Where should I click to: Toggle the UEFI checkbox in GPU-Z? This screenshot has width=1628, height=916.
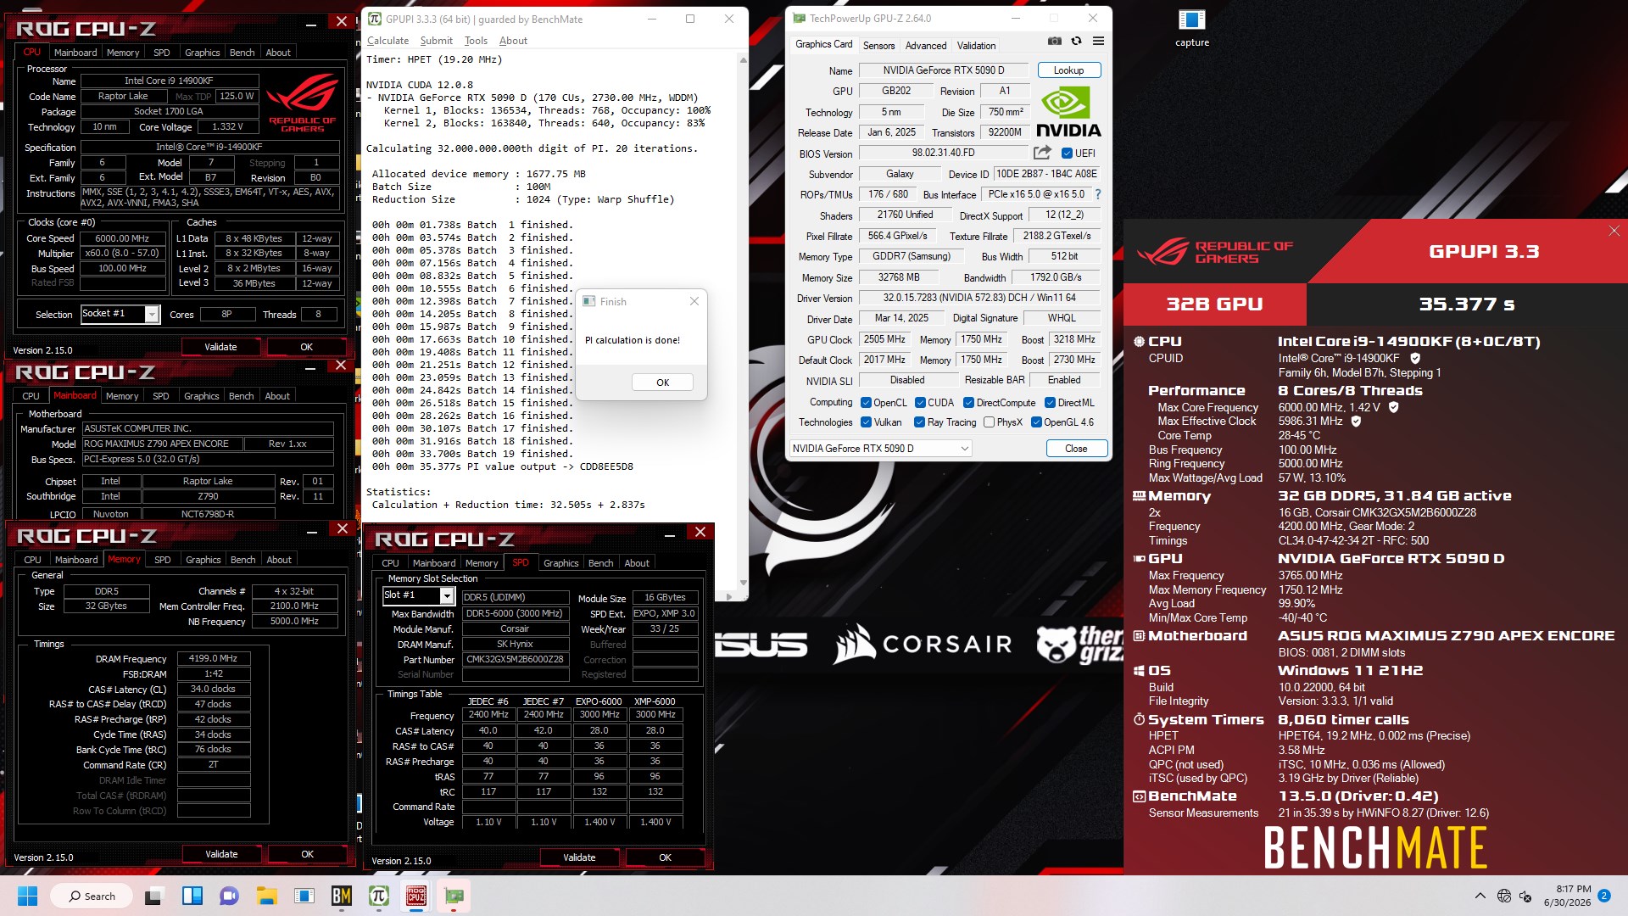1067,154
